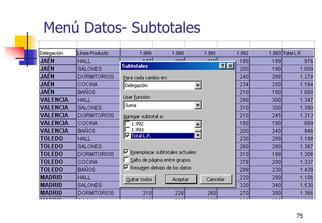
Task: Click the total cell 1.164
Action: click(x=298, y=84)
